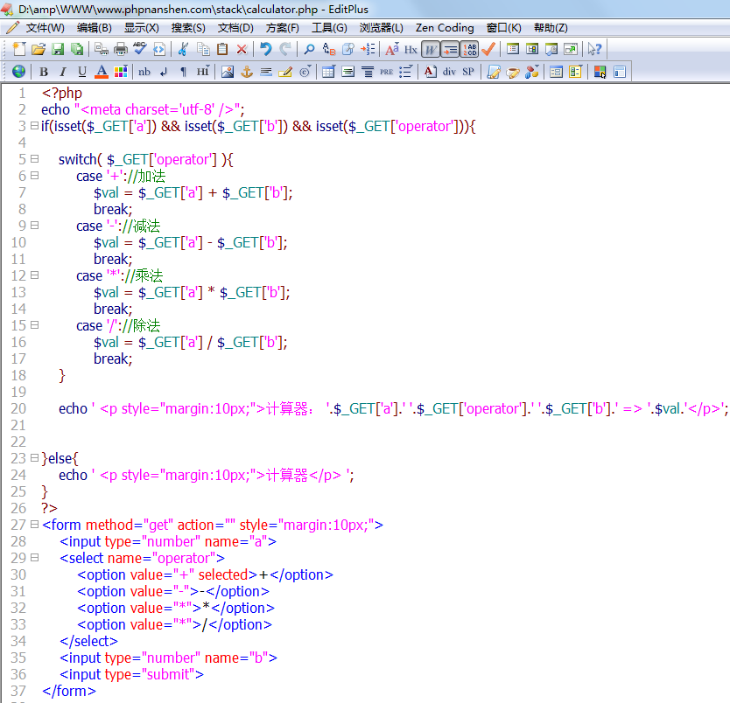Create a new document with the New icon

click(x=19, y=49)
